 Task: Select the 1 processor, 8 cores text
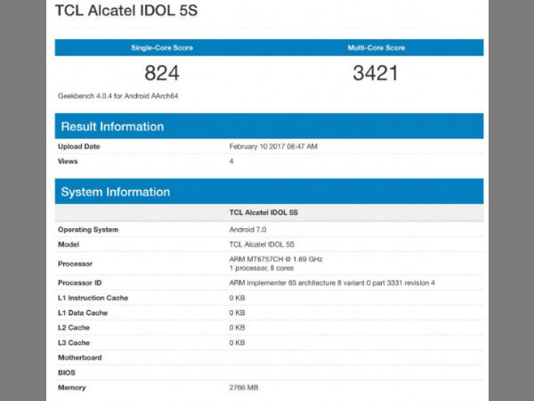(262, 268)
